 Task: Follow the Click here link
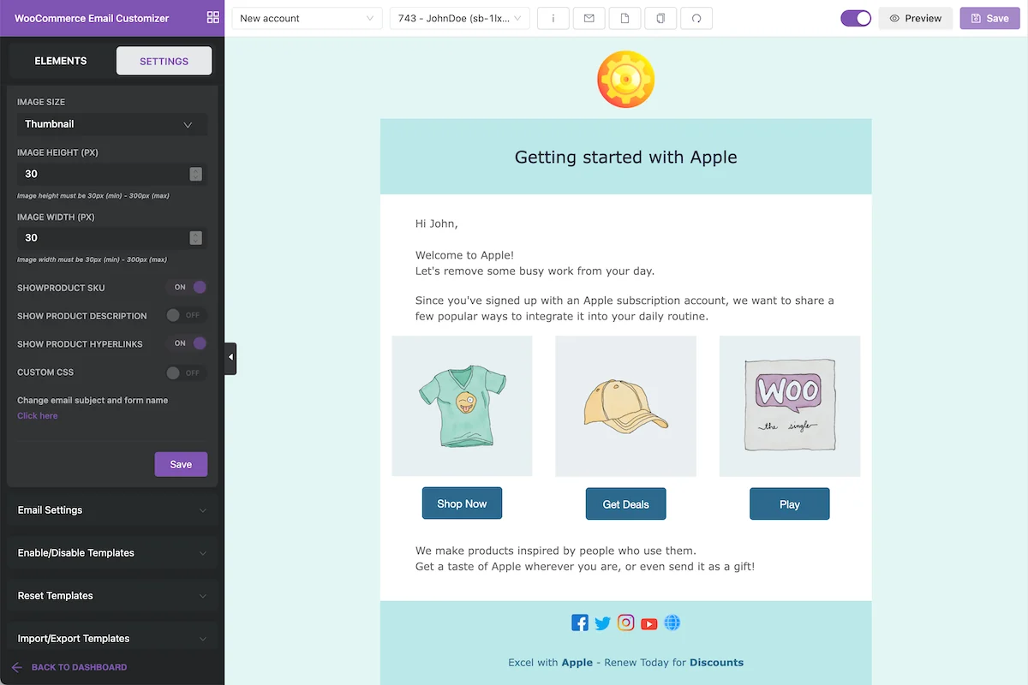38,416
